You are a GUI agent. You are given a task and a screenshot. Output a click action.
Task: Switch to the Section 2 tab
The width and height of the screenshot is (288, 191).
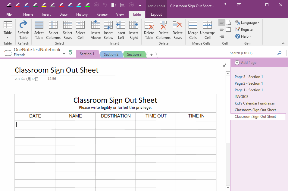[x=111, y=55]
